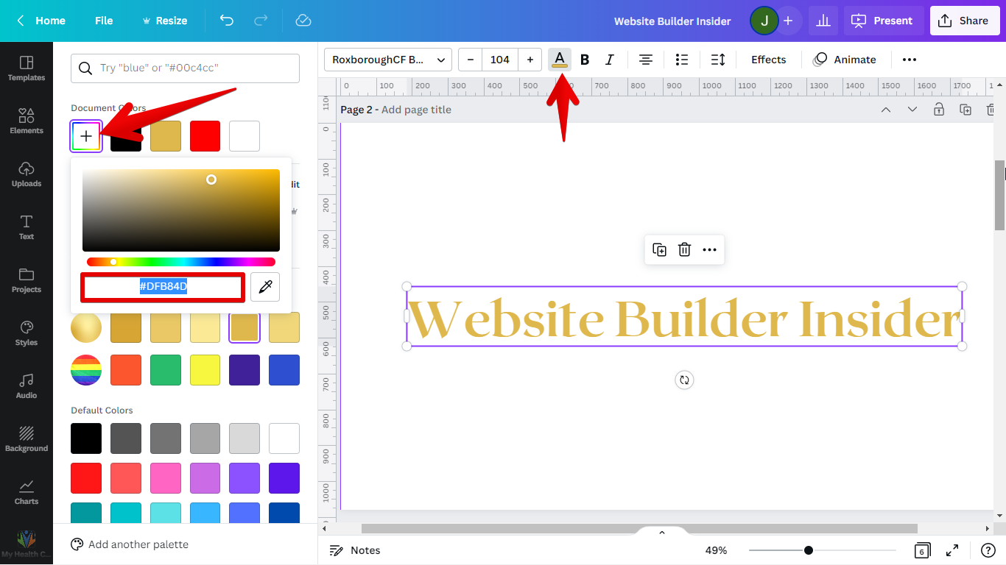The height and width of the screenshot is (565, 1006).
Task: Select the red document color swatch
Action: tap(205, 136)
